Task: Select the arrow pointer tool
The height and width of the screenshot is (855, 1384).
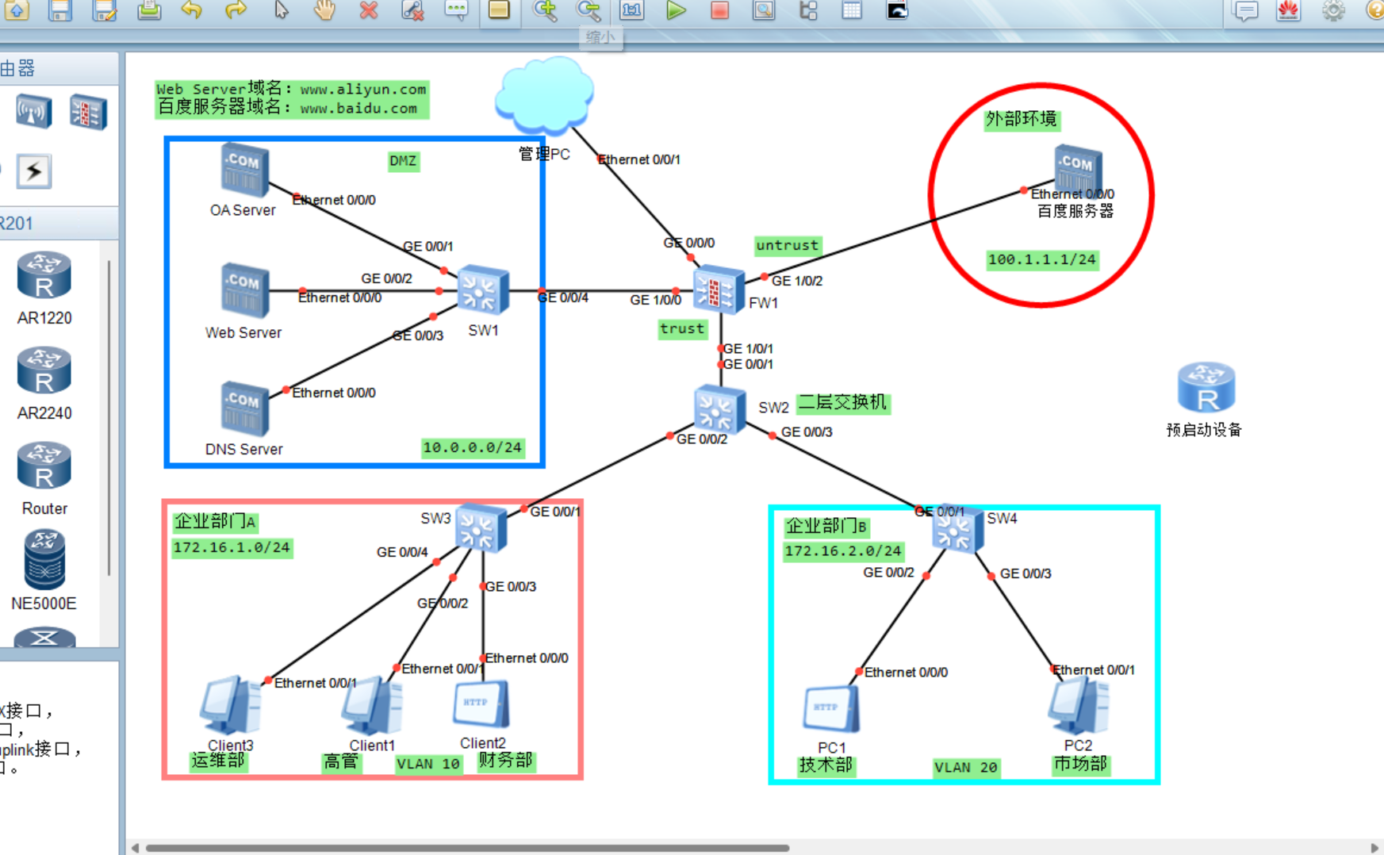Action: click(282, 10)
